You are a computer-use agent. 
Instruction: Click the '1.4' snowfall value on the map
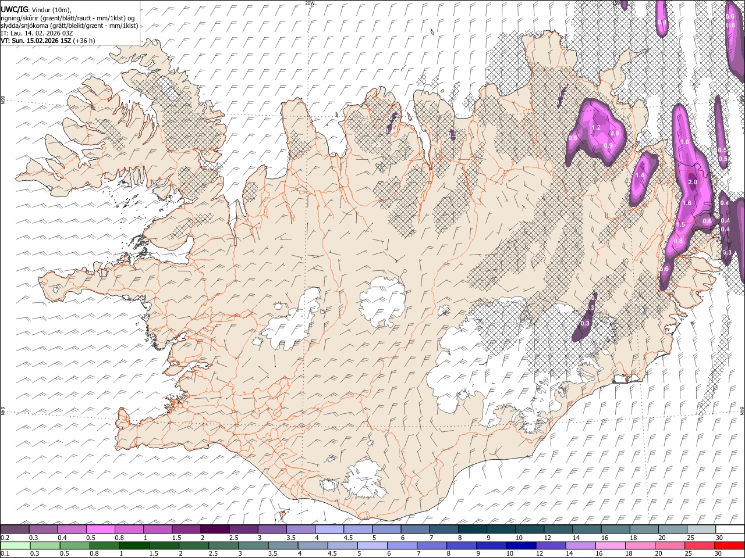pyautogui.click(x=640, y=175)
